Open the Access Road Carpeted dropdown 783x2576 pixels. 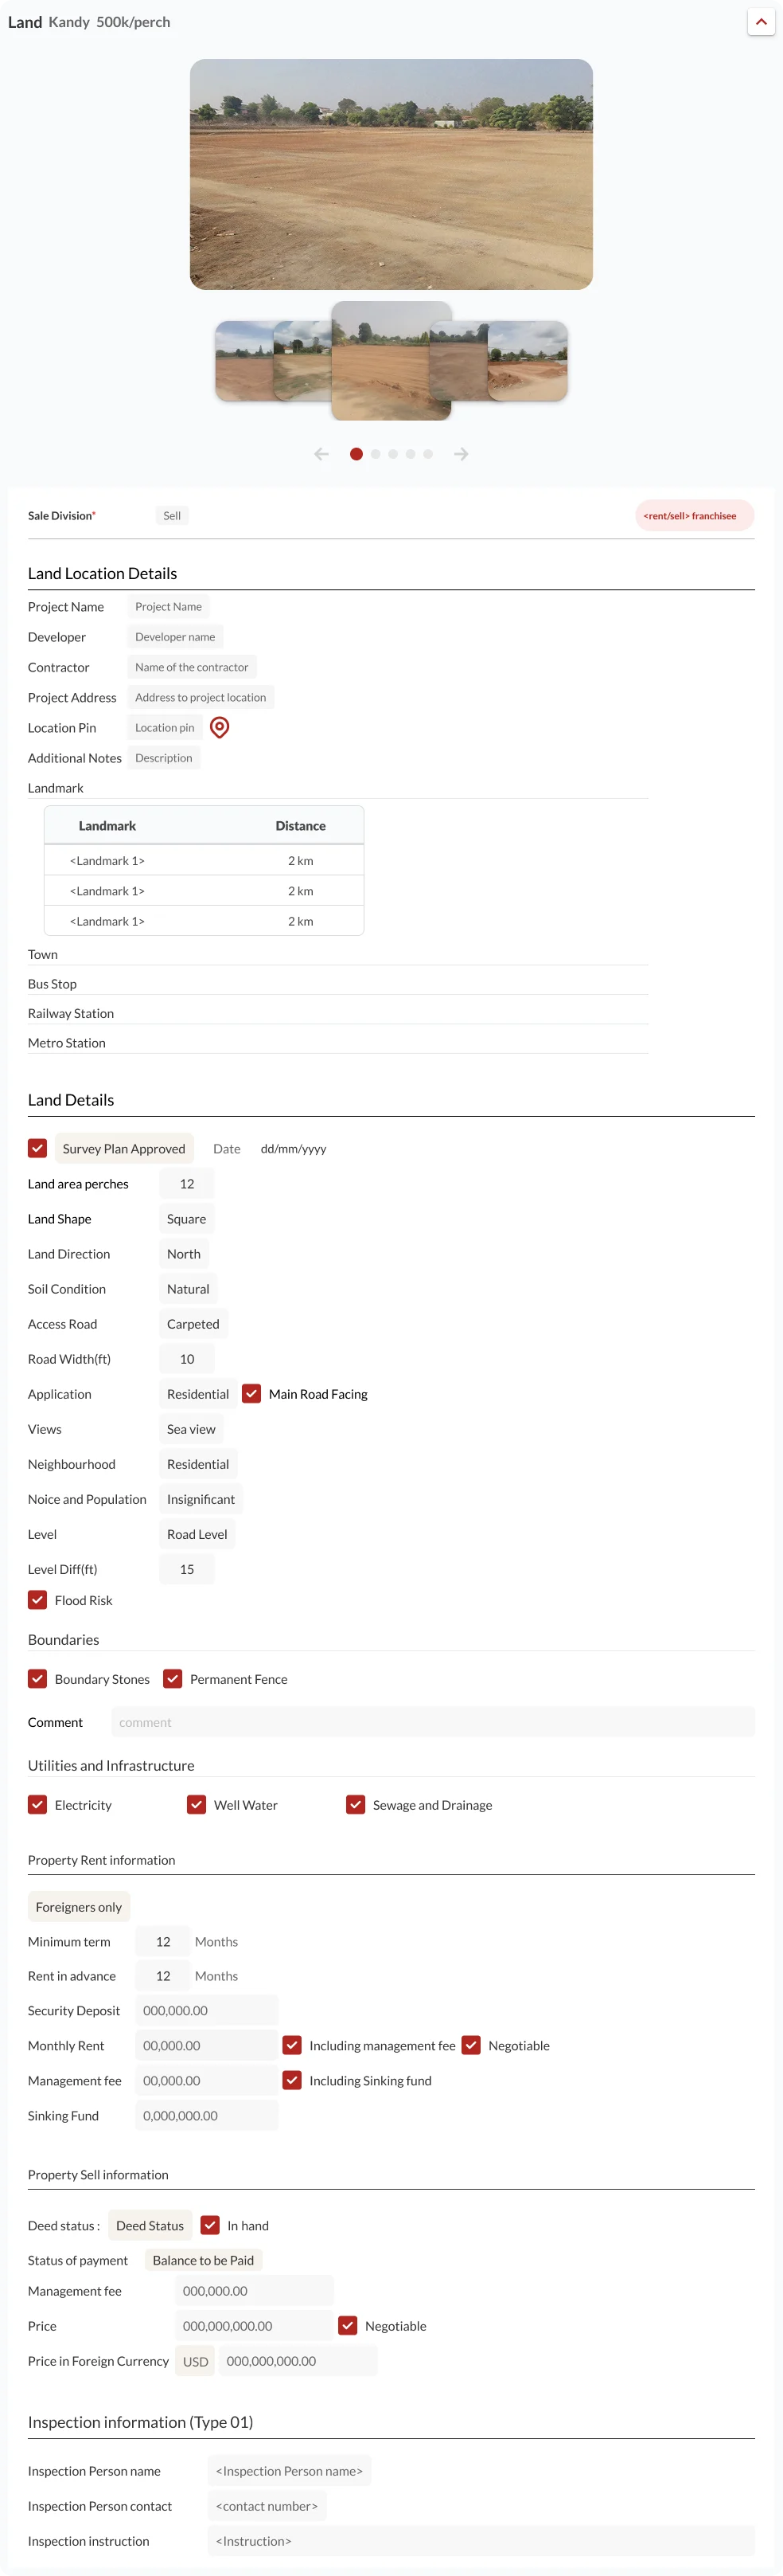click(x=193, y=1324)
